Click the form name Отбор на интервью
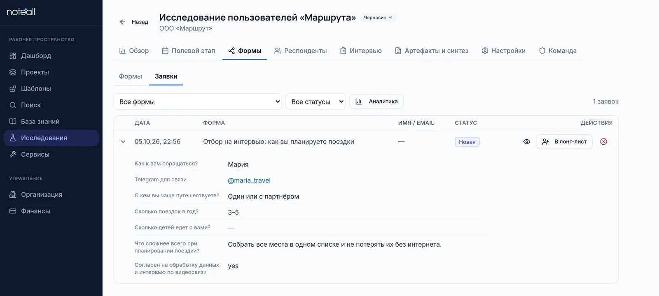 pyautogui.click(x=278, y=141)
